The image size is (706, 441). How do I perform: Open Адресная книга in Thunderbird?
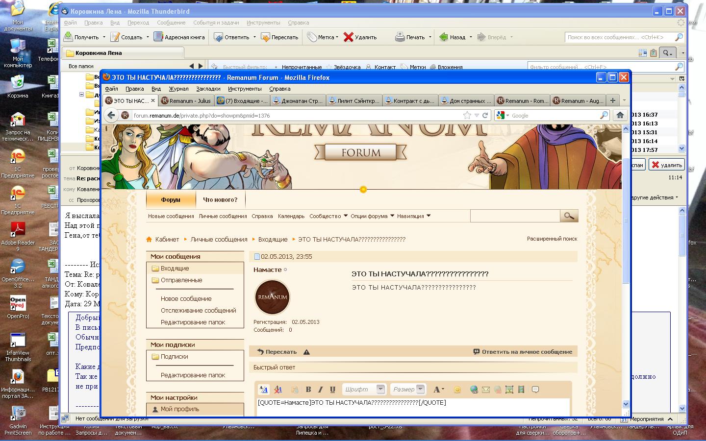pyautogui.click(x=179, y=37)
